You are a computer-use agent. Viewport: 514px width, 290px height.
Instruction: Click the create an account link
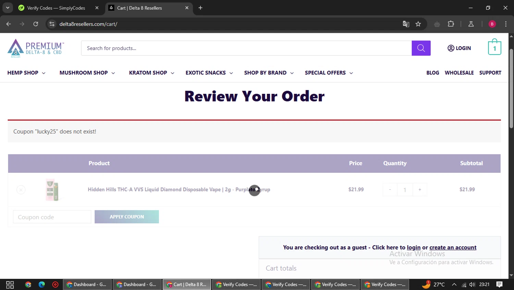pyautogui.click(x=453, y=248)
